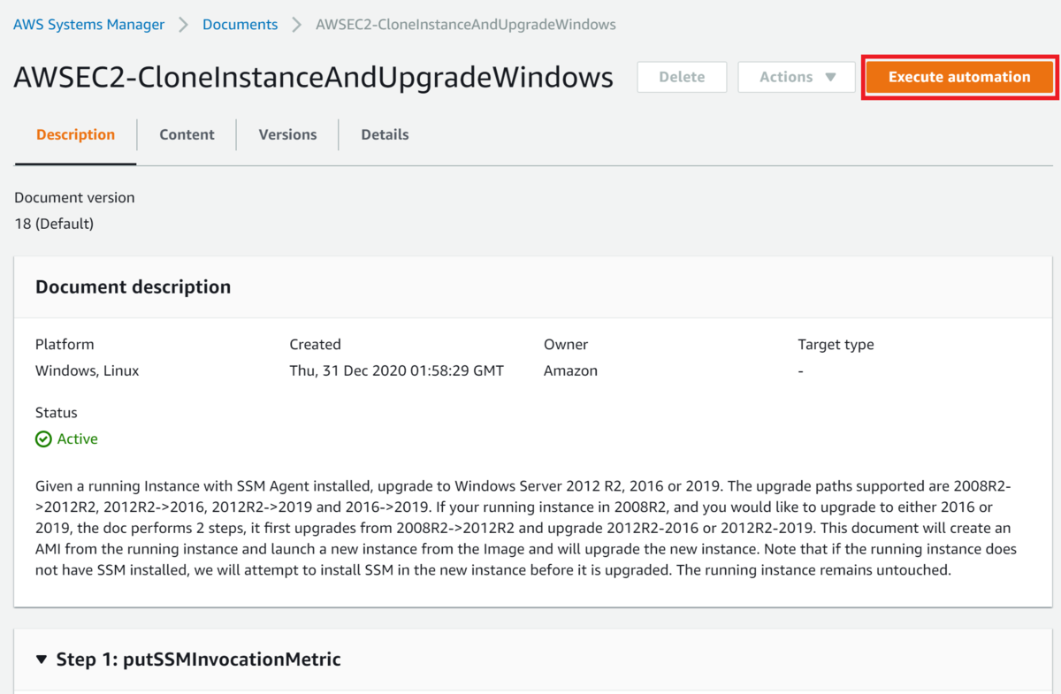Switch to the Content tab

click(x=187, y=134)
